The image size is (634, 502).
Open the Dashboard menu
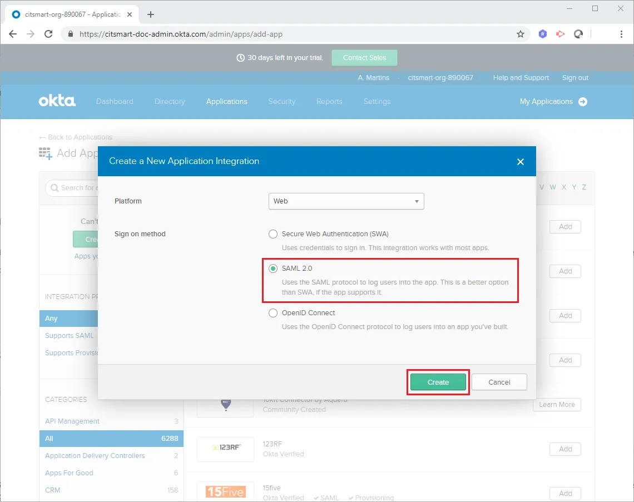(x=115, y=101)
